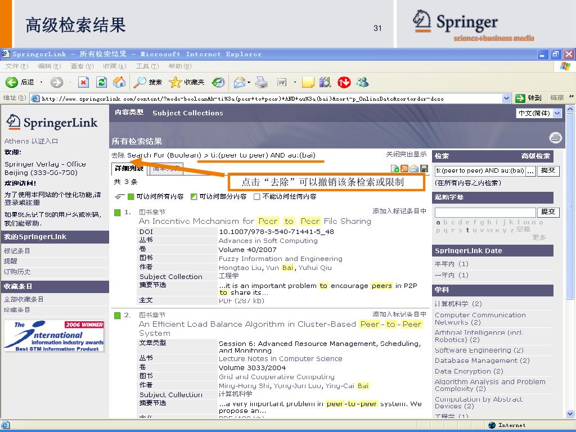Open the 收藏(A) menu

pos(115,66)
